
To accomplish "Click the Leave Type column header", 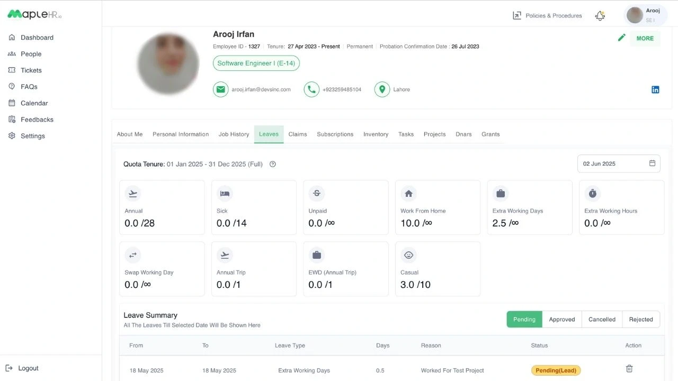I will point(290,346).
